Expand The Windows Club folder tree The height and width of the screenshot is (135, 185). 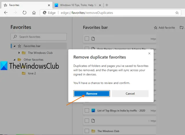pyautogui.click(x=19, y=53)
